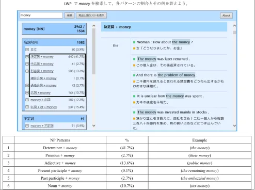Open the 名詞 + money link

41,92
